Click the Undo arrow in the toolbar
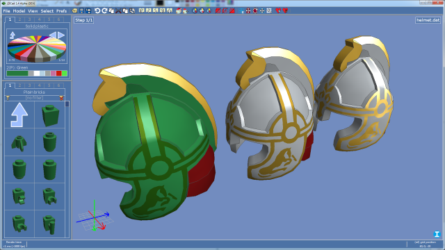 click(x=97, y=11)
